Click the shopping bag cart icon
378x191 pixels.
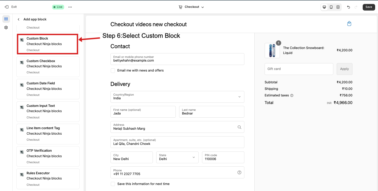click(349, 24)
